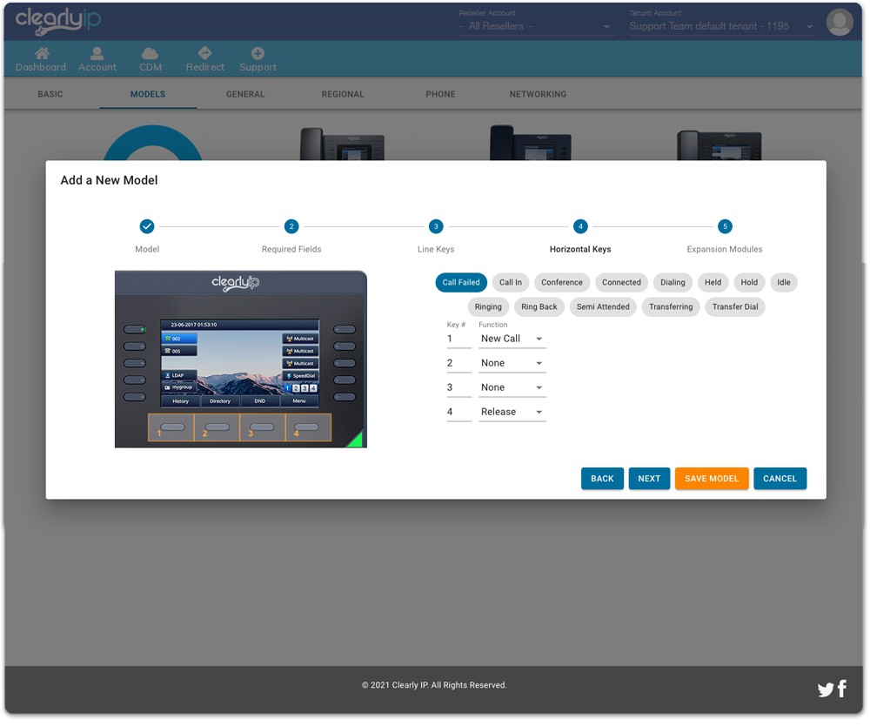
Task: Switch to the NETWORKING tab
Action: tap(538, 94)
